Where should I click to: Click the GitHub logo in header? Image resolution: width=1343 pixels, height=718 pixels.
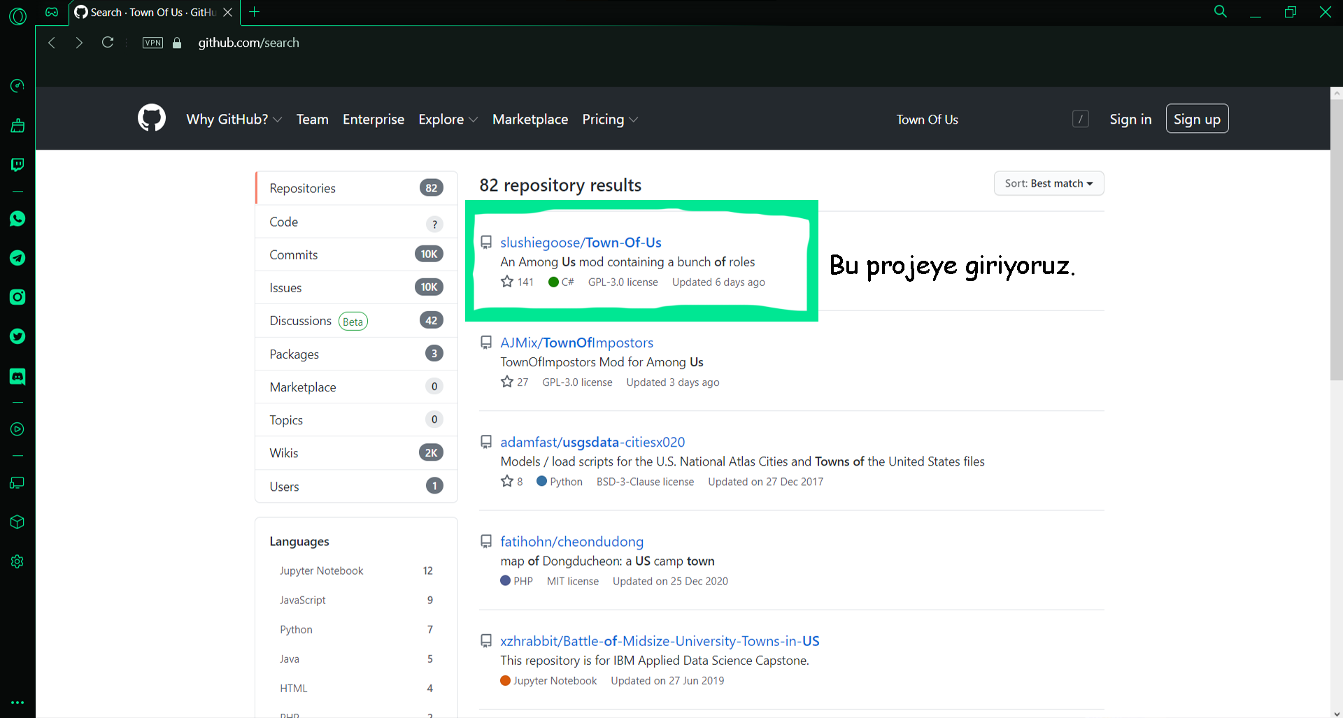pos(152,118)
